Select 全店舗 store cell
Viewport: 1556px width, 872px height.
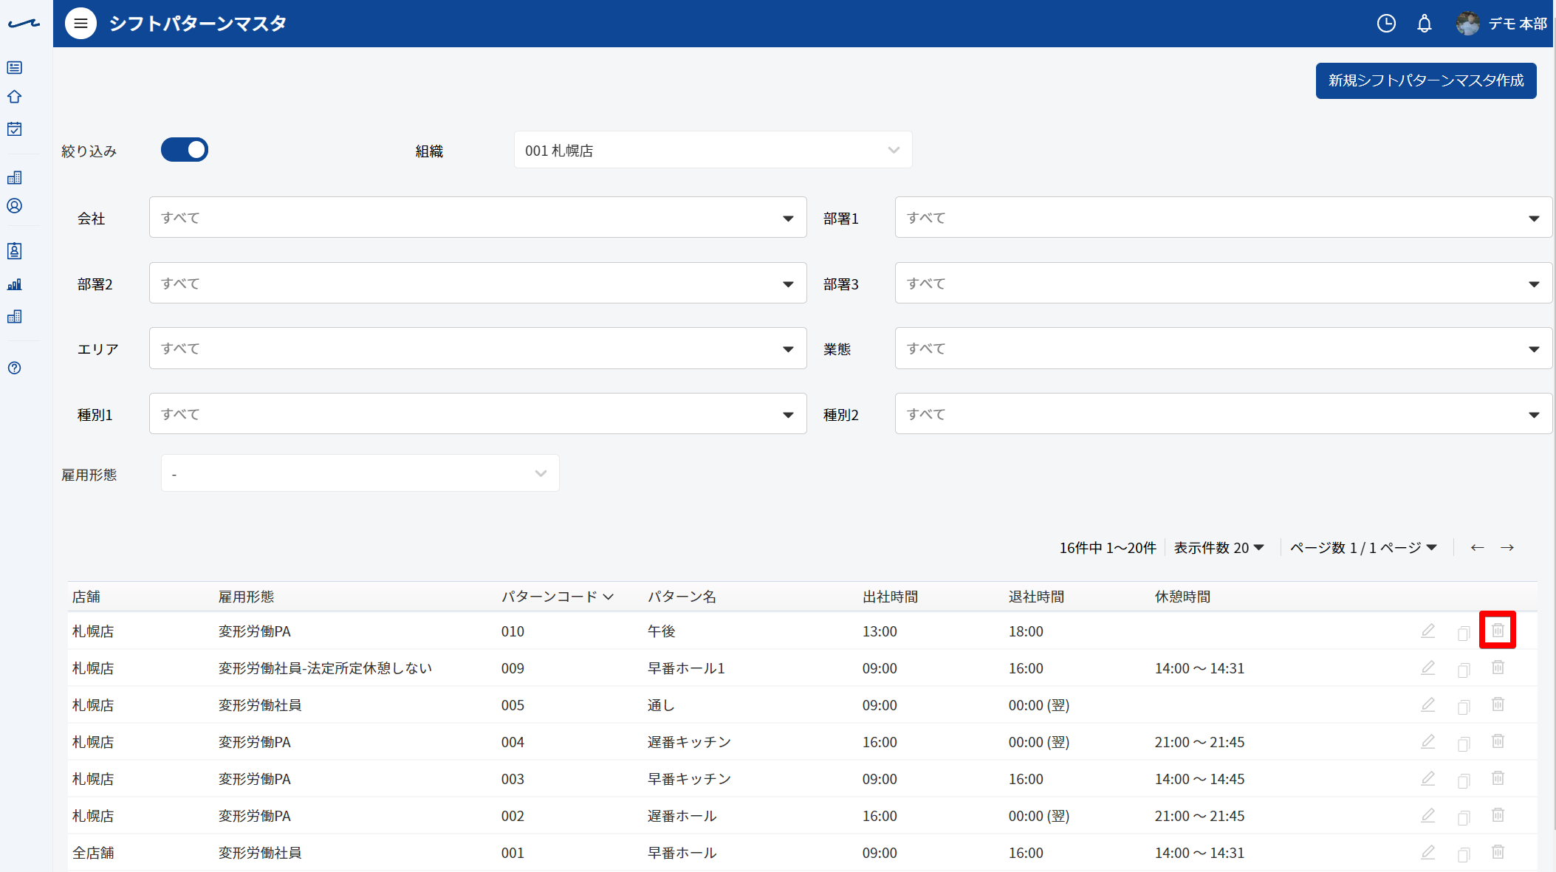pos(93,853)
